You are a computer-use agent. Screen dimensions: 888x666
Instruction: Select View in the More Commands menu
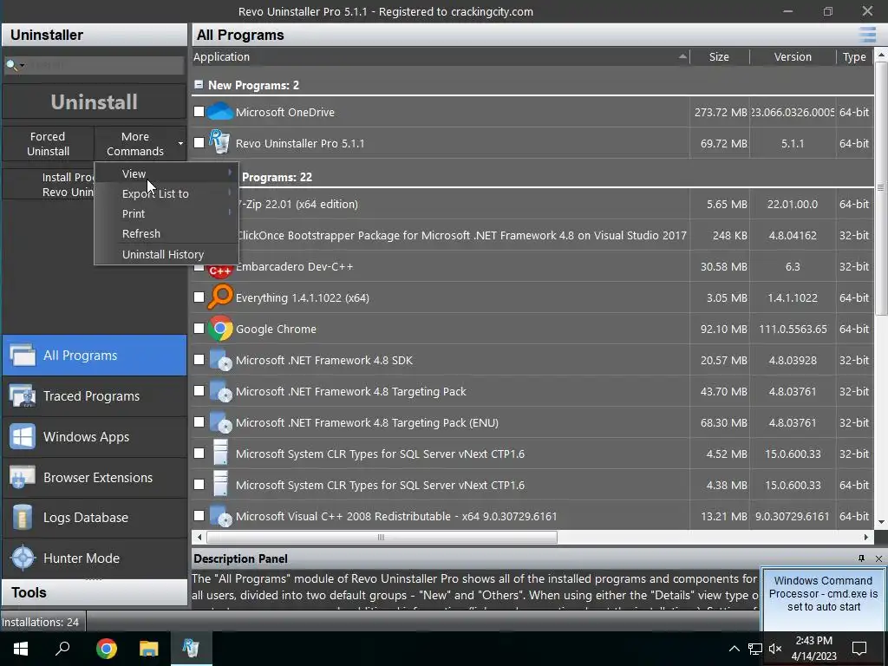[166, 173]
